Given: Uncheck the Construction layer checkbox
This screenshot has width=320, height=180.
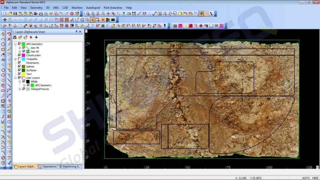Looking at the screenshot, I should coord(19,55).
